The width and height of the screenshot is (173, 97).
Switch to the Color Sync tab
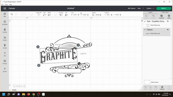[x=165, y=12]
